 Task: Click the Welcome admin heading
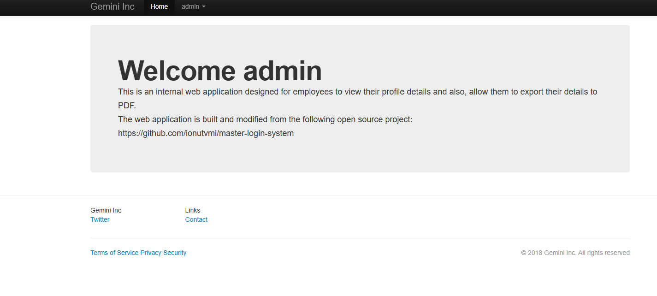tap(220, 71)
